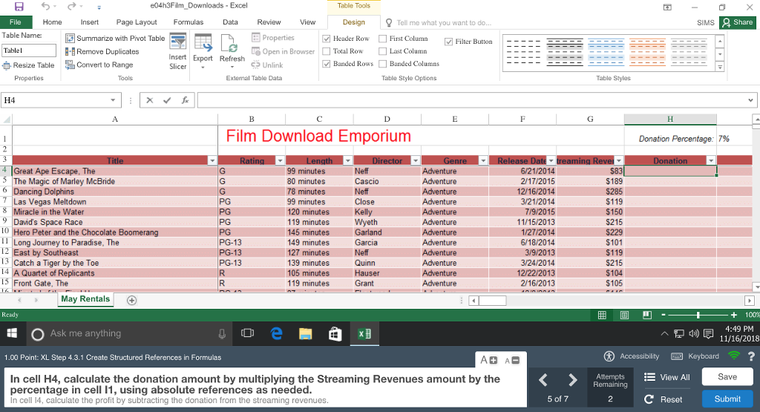Click View All tasks
The image size is (760, 412).
click(x=667, y=377)
